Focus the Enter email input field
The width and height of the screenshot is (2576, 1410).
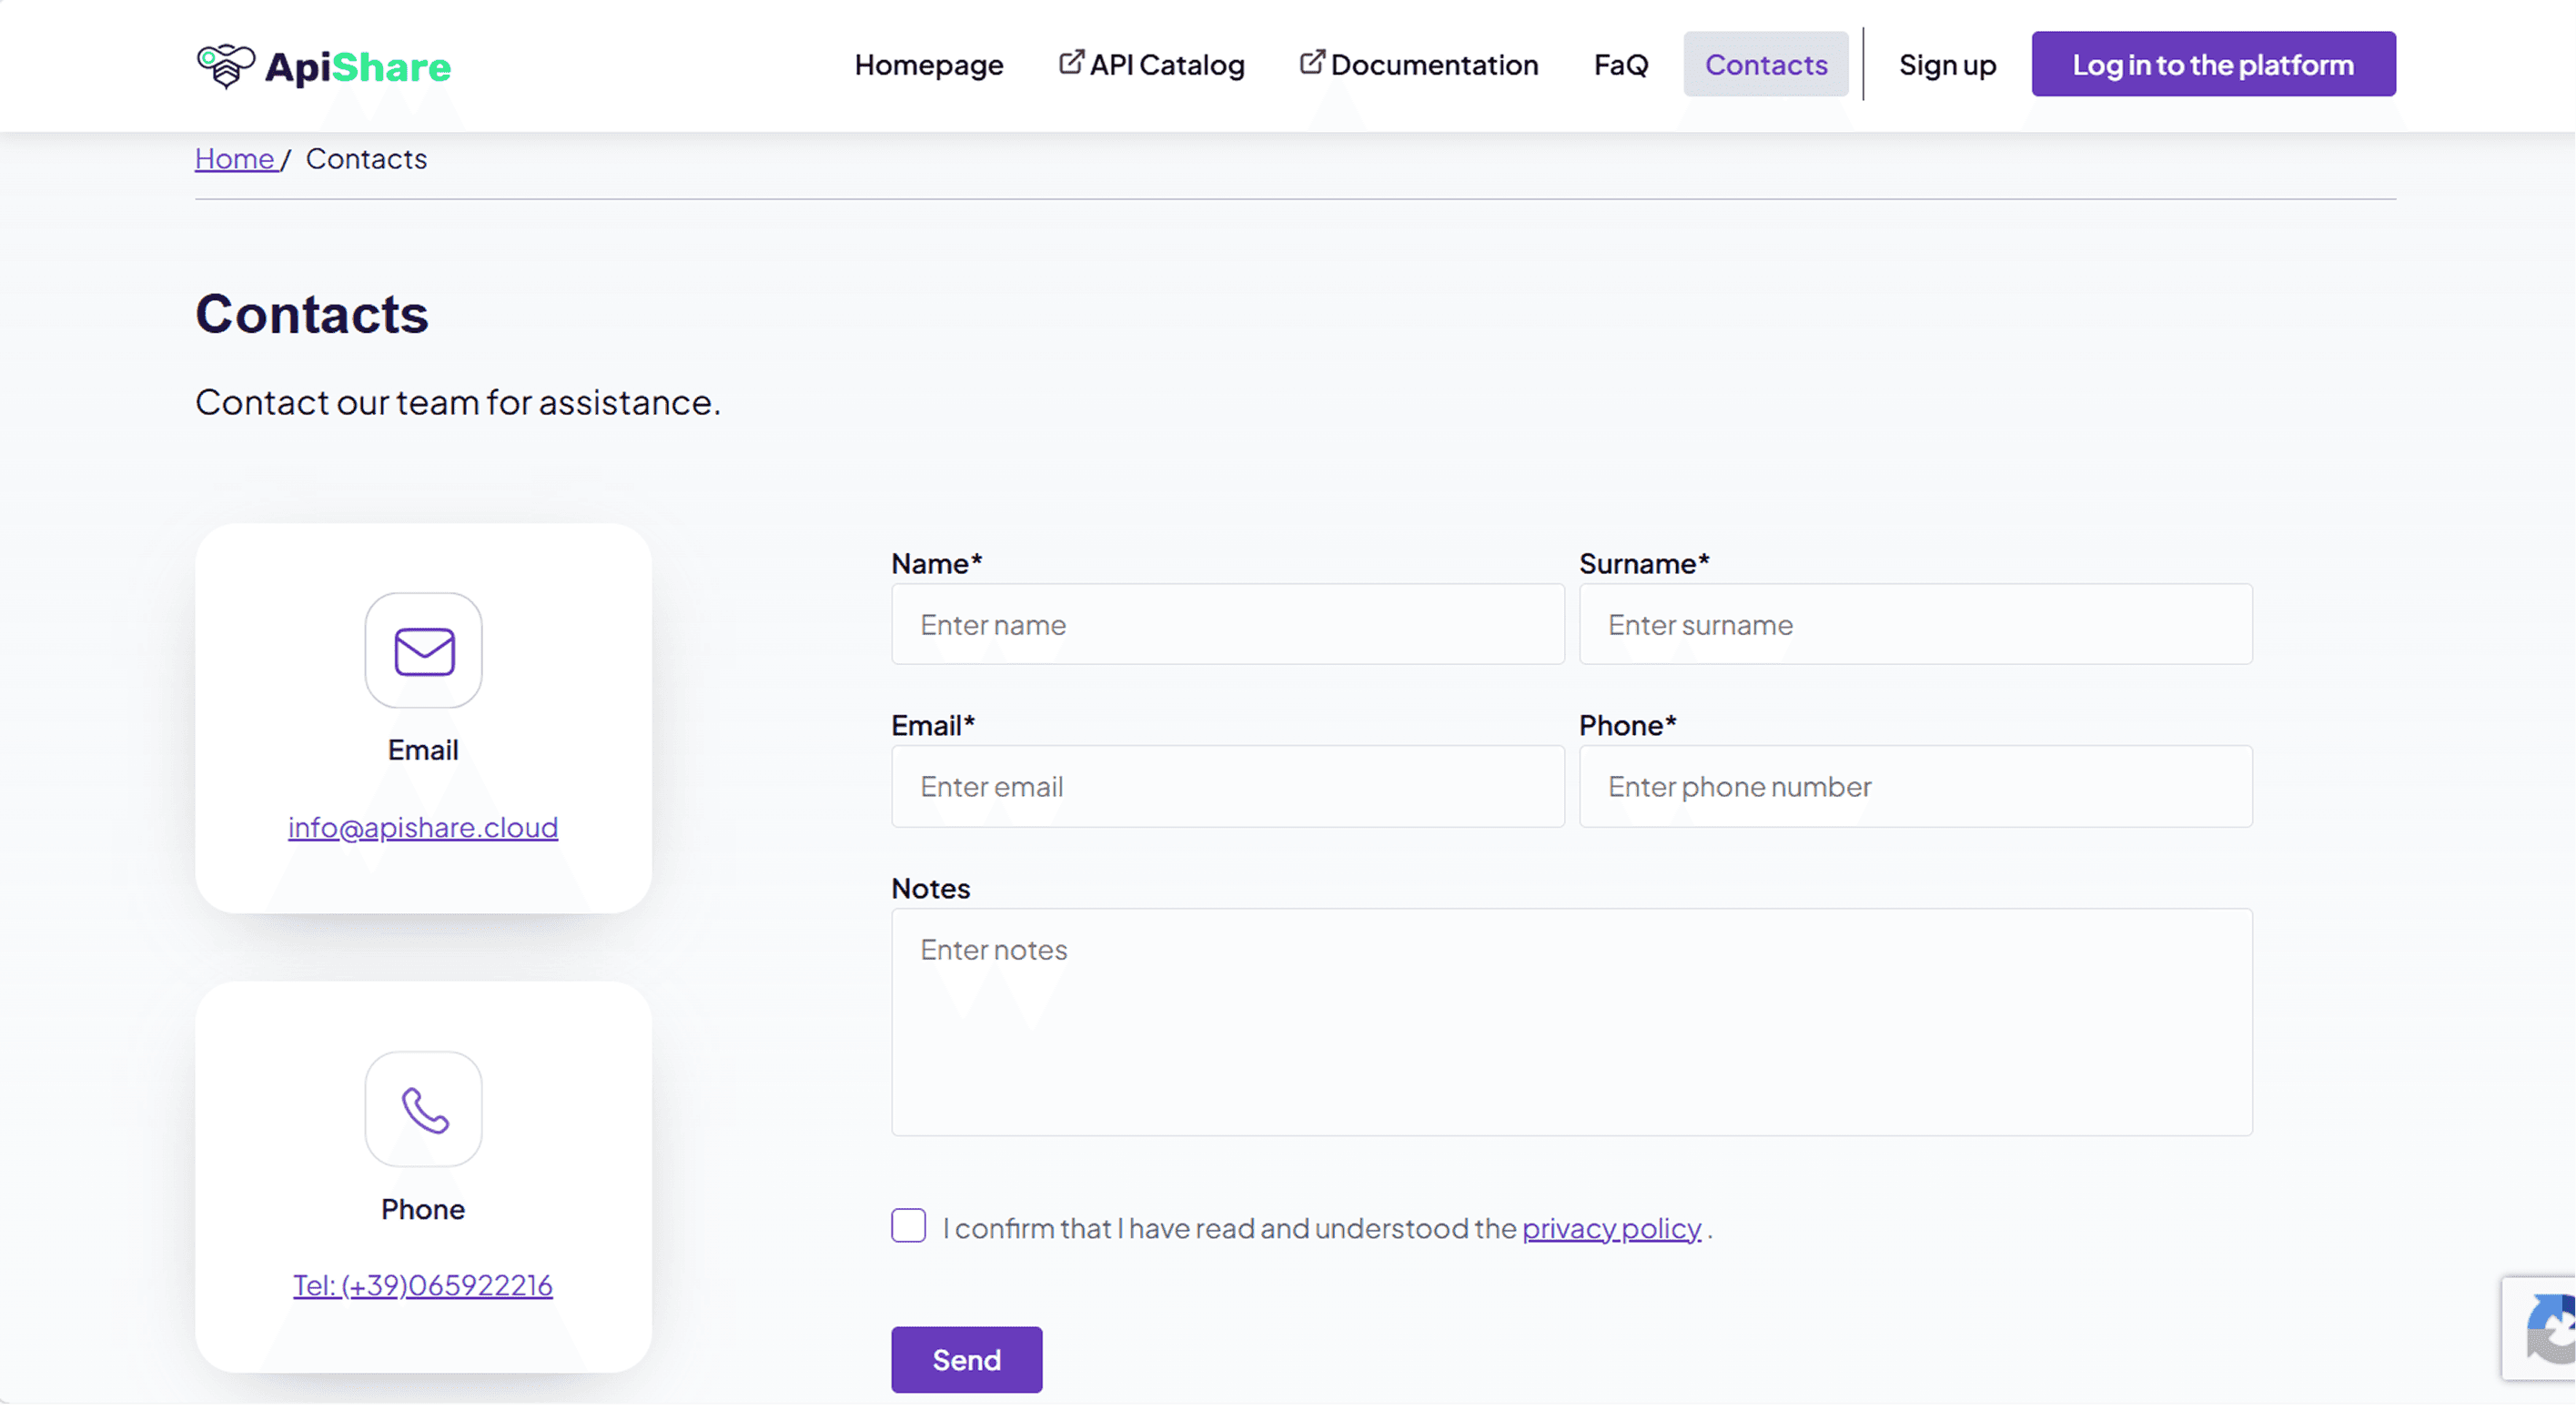pyautogui.click(x=1227, y=787)
